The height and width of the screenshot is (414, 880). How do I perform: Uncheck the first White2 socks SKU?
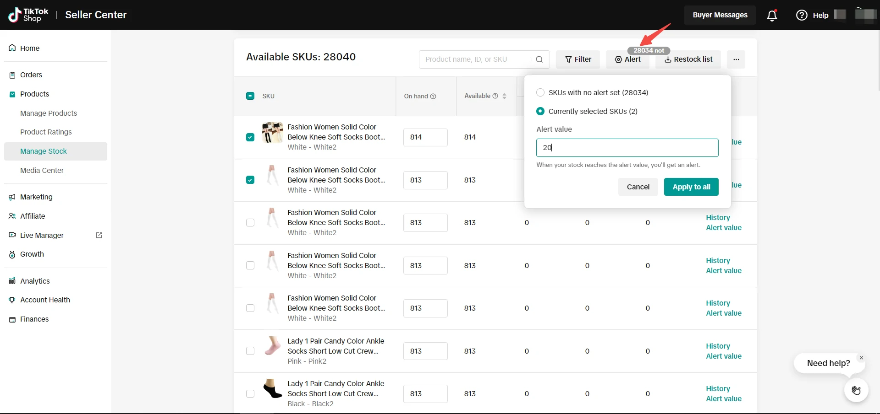250,137
